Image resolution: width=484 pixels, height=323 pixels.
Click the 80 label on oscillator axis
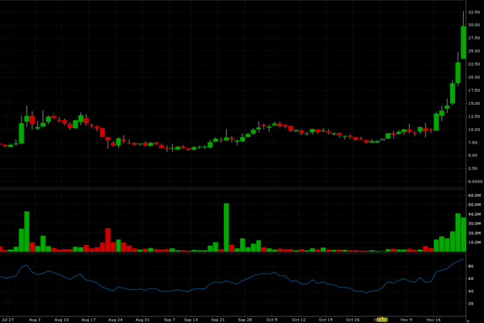pos(471,266)
